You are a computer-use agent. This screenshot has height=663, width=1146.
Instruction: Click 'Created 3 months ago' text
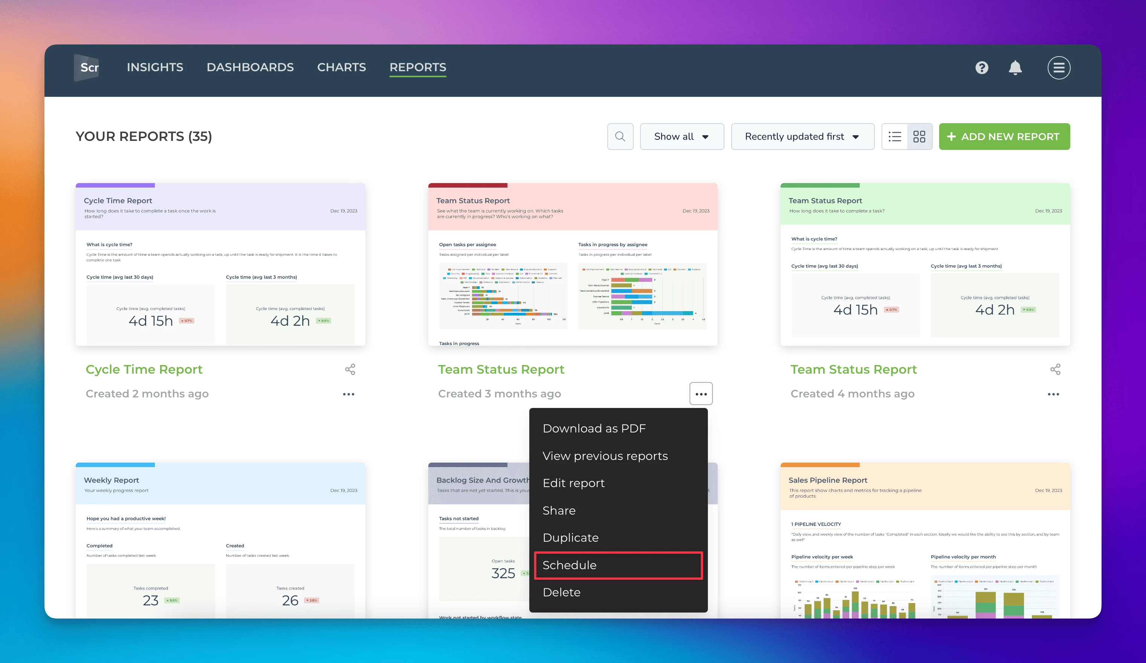(x=499, y=394)
